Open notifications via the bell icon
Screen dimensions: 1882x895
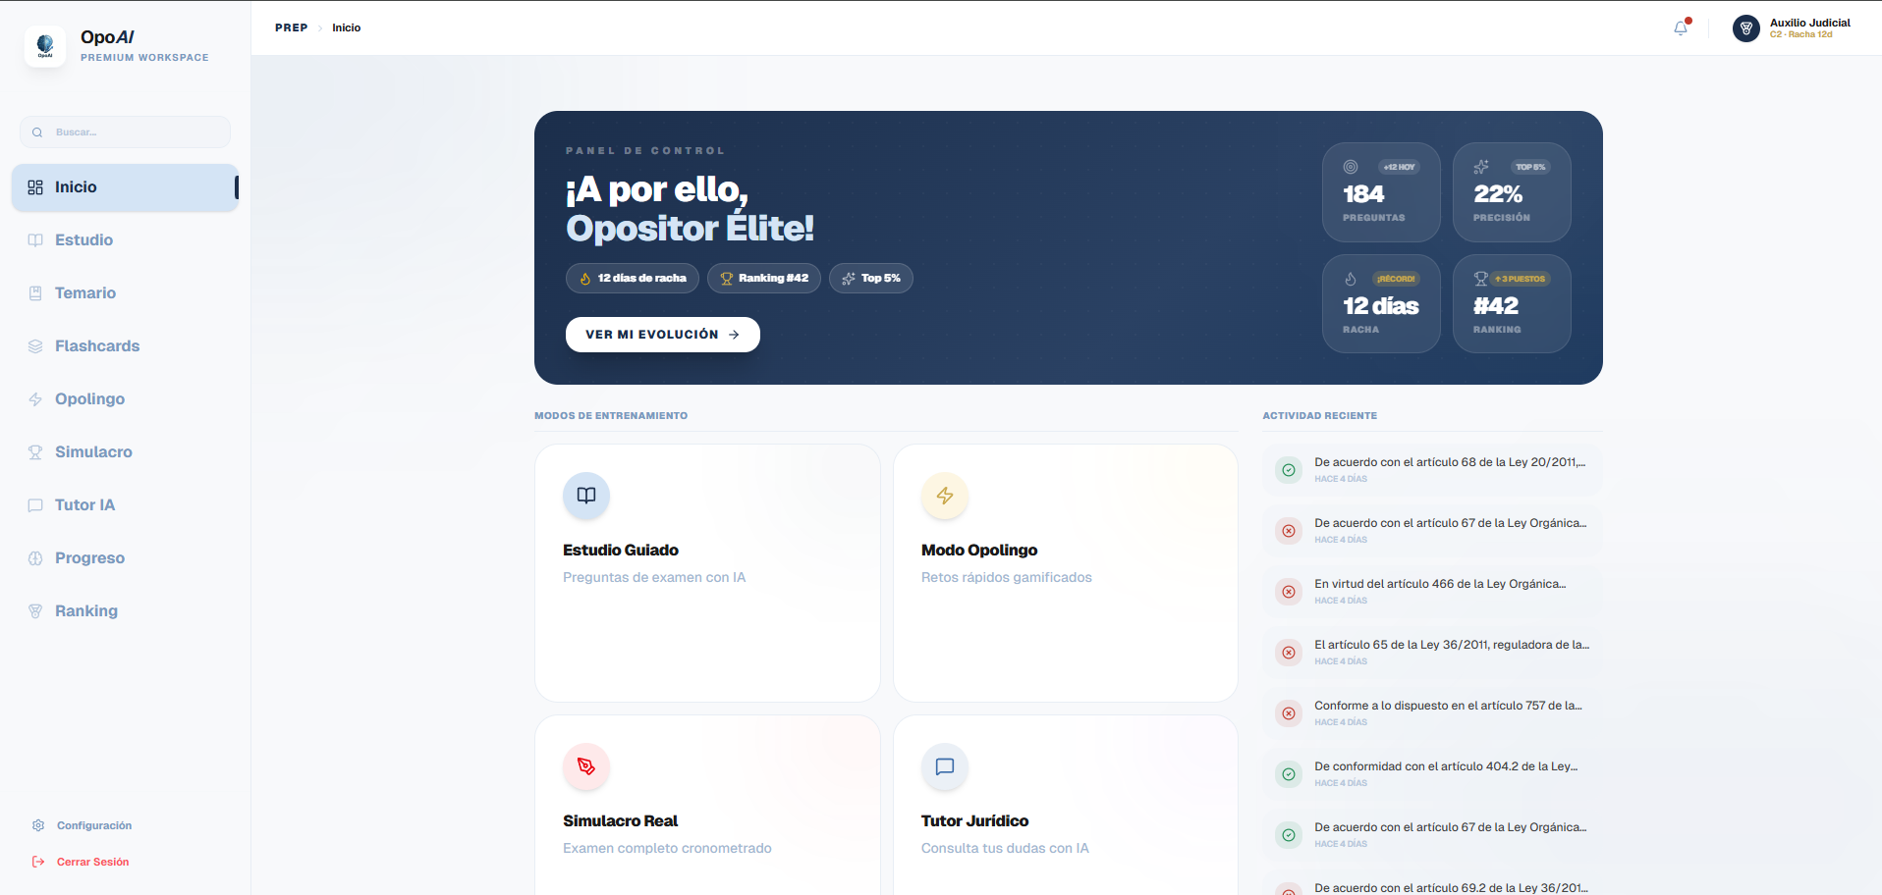[1680, 28]
